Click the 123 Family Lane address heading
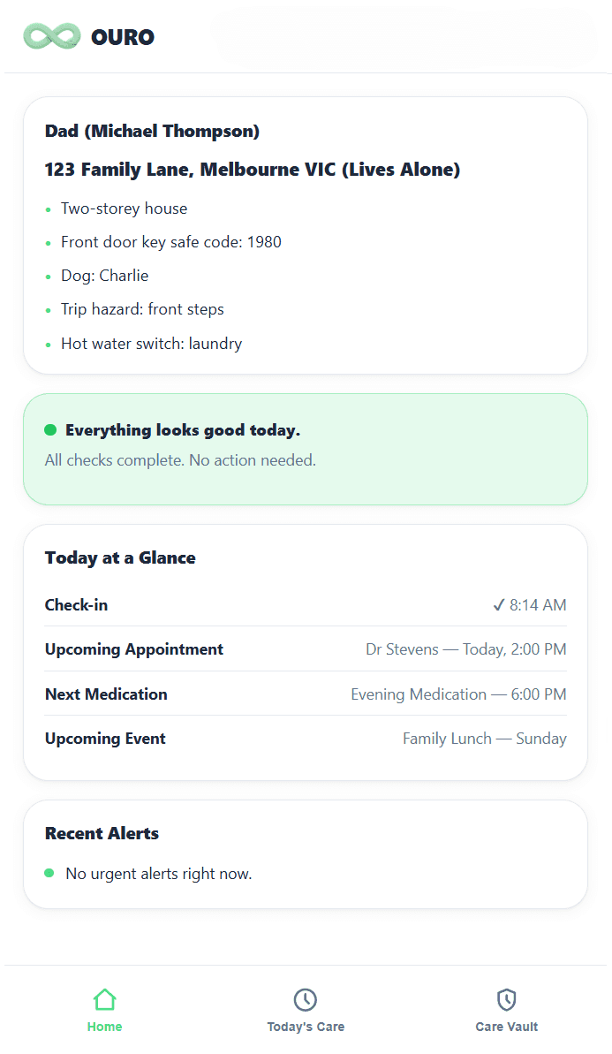This screenshot has height=1054, width=612. (252, 170)
